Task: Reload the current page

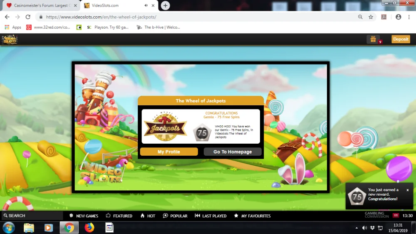Action: [28, 17]
